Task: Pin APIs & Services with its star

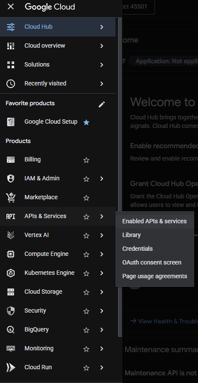Action: (86, 217)
